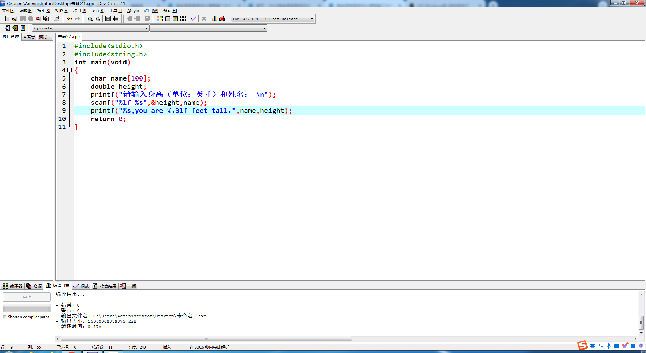Click the '#include<string.h>' line
Image resolution: width=646 pixels, height=353 pixels.
tap(110, 54)
